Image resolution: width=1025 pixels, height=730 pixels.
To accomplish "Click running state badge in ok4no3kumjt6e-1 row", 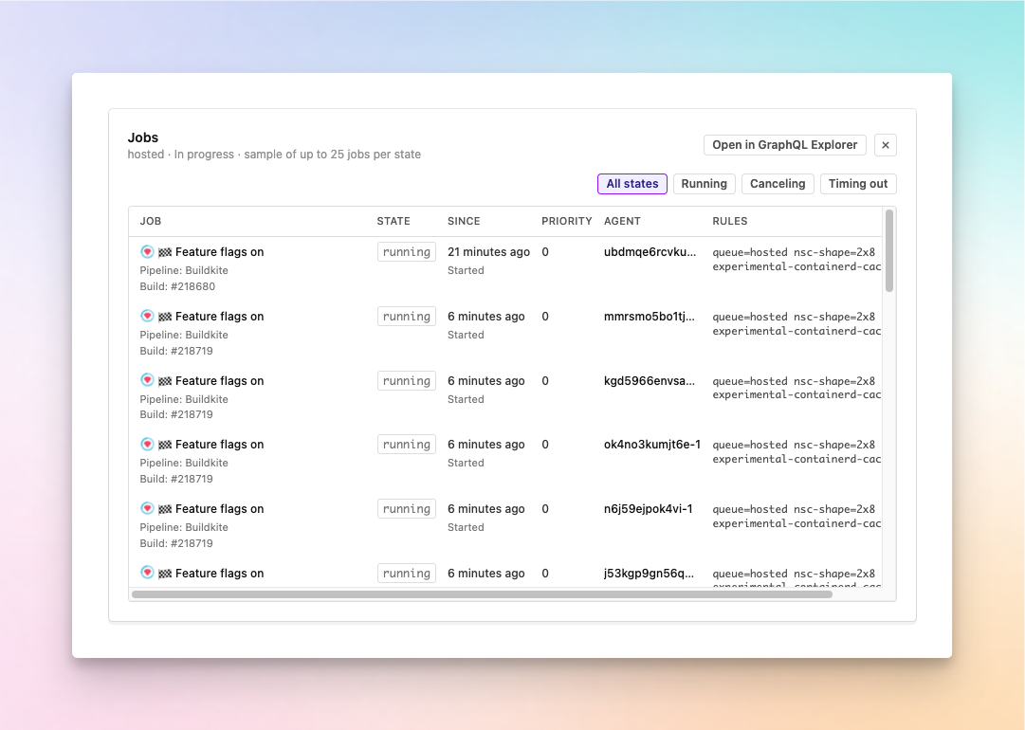I will [407, 445].
